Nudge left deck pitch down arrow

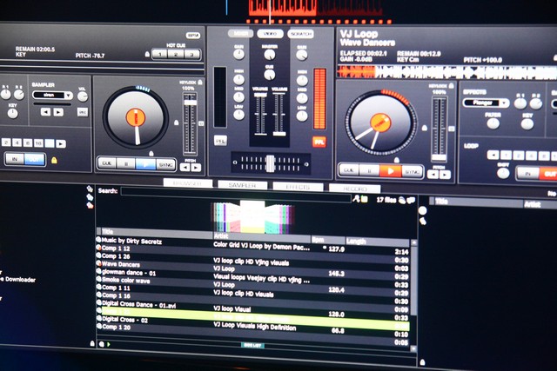pyautogui.click(x=185, y=167)
